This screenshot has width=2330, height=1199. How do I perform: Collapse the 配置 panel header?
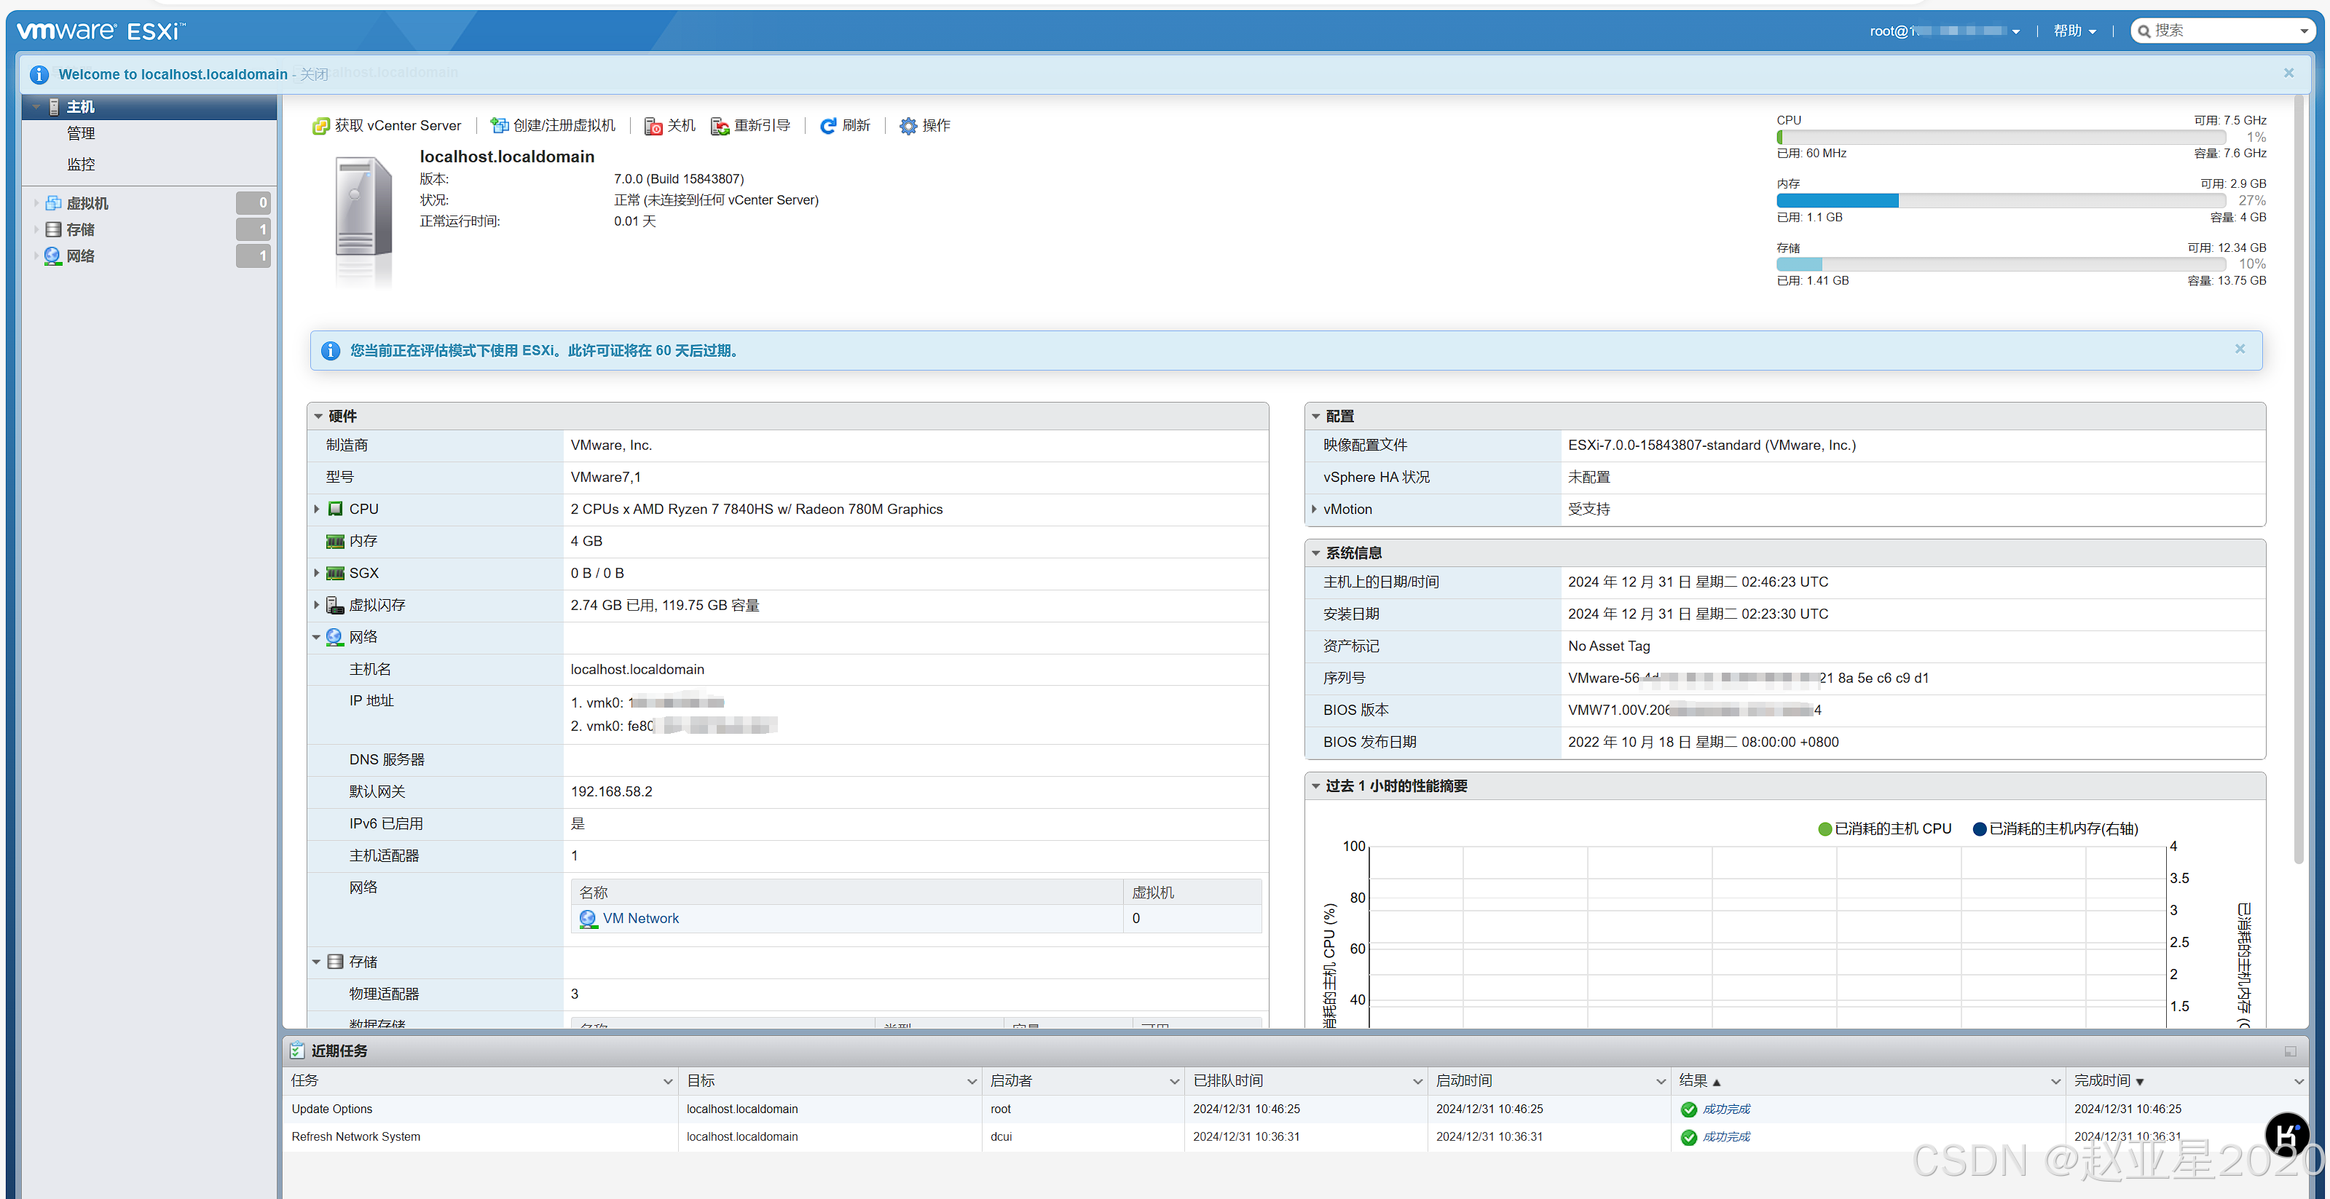click(1316, 417)
